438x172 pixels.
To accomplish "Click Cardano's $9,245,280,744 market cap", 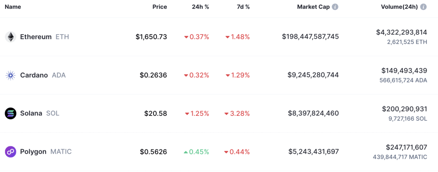I will pyautogui.click(x=313, y=75).
